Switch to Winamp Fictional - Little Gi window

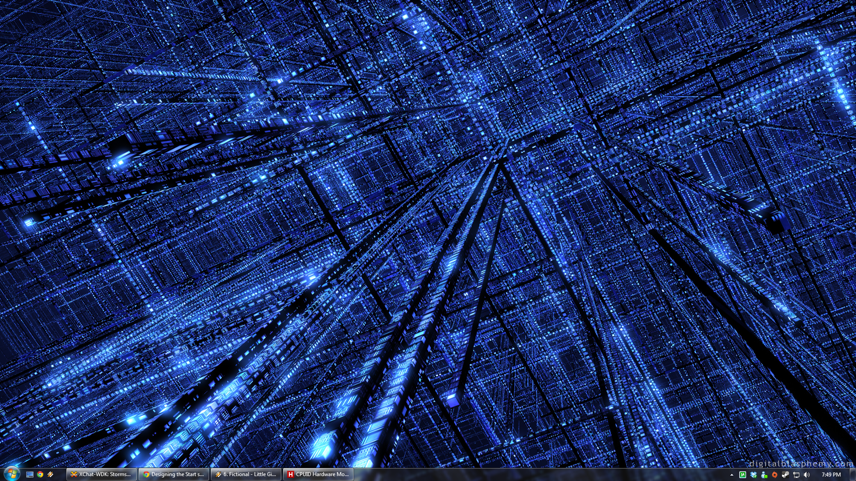(x=246, y=474)
